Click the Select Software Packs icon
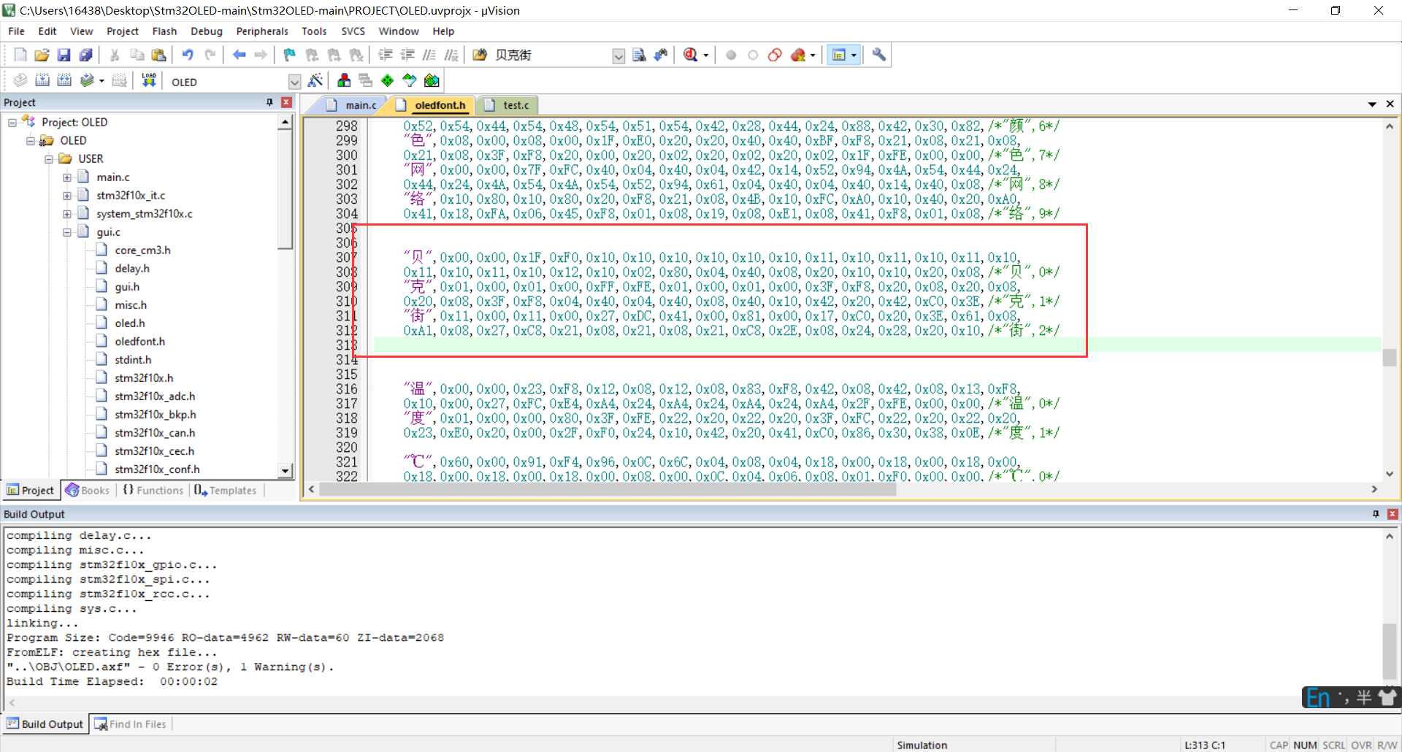Image resolution: width=1402 pixels, height=752 pixels. click(x=410, y=80)
